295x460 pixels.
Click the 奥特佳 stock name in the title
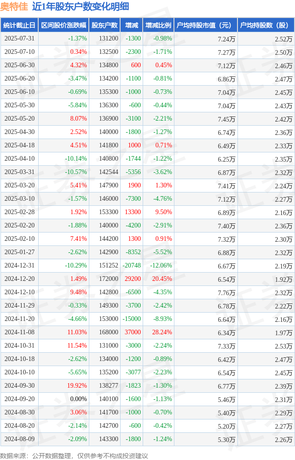14,6
